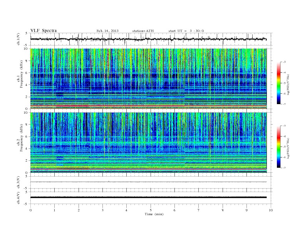The height and width of the screenshot is (236, 305).
Task: Click ch.1 "Frequency (kHz)" axis label
Action: click(x=22, y=74)
